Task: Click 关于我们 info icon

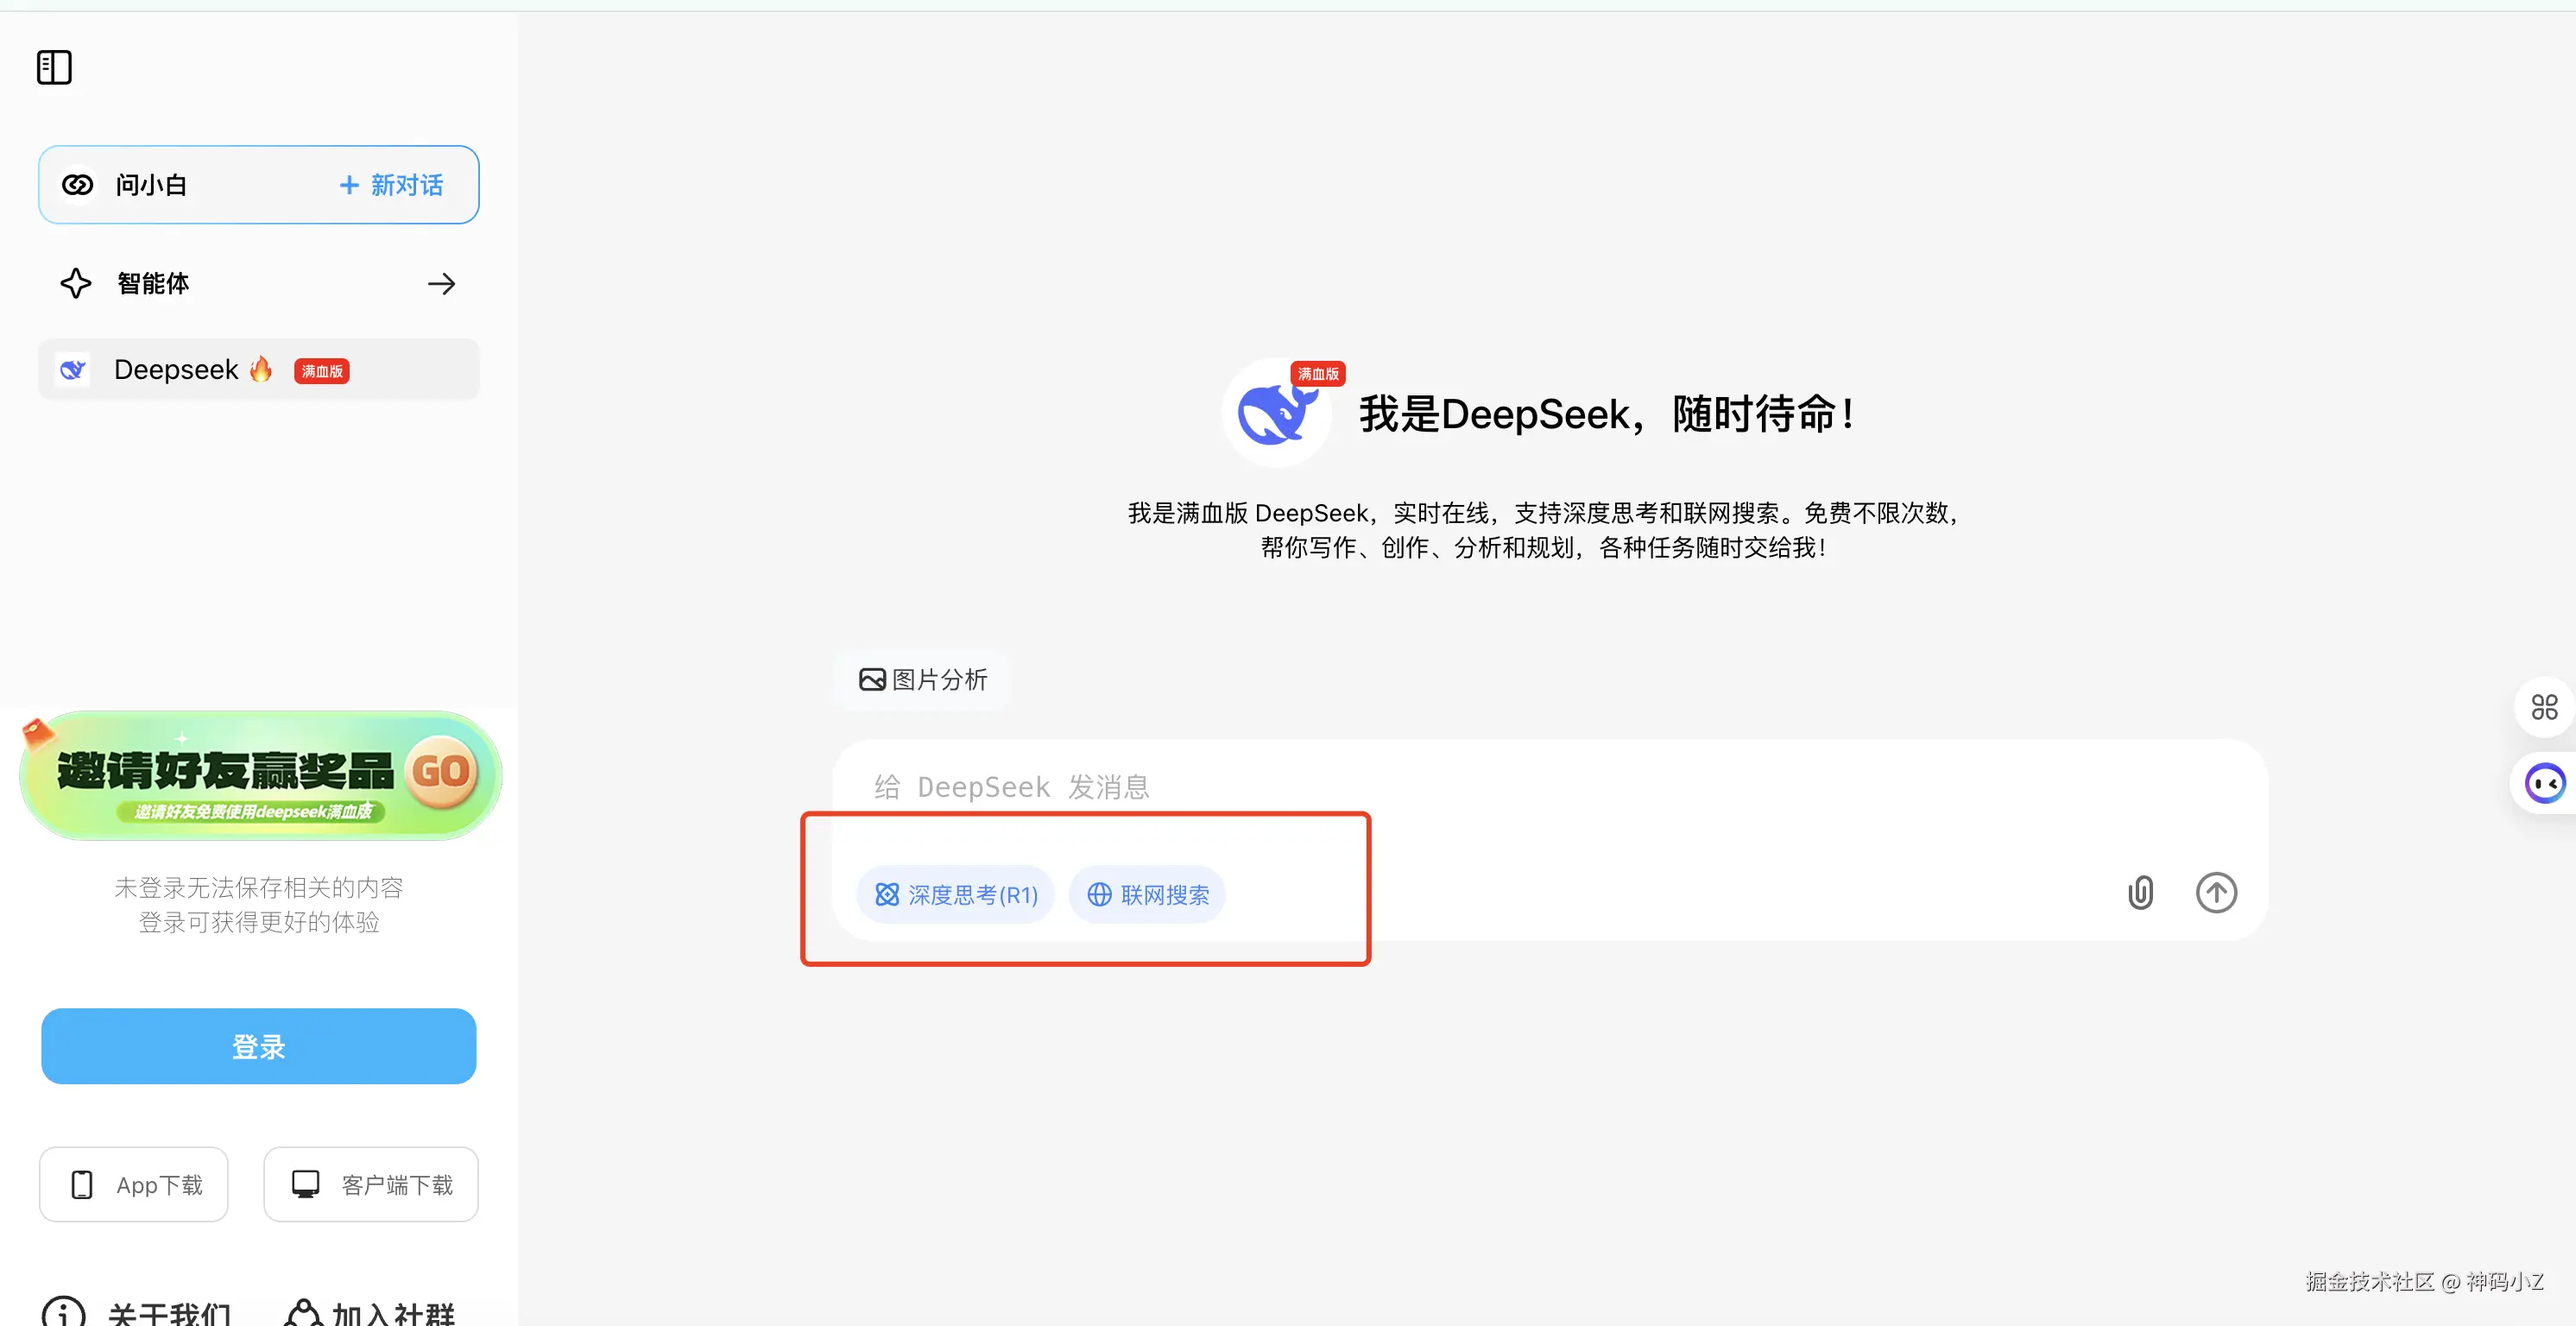Action: click(63, 1311)
